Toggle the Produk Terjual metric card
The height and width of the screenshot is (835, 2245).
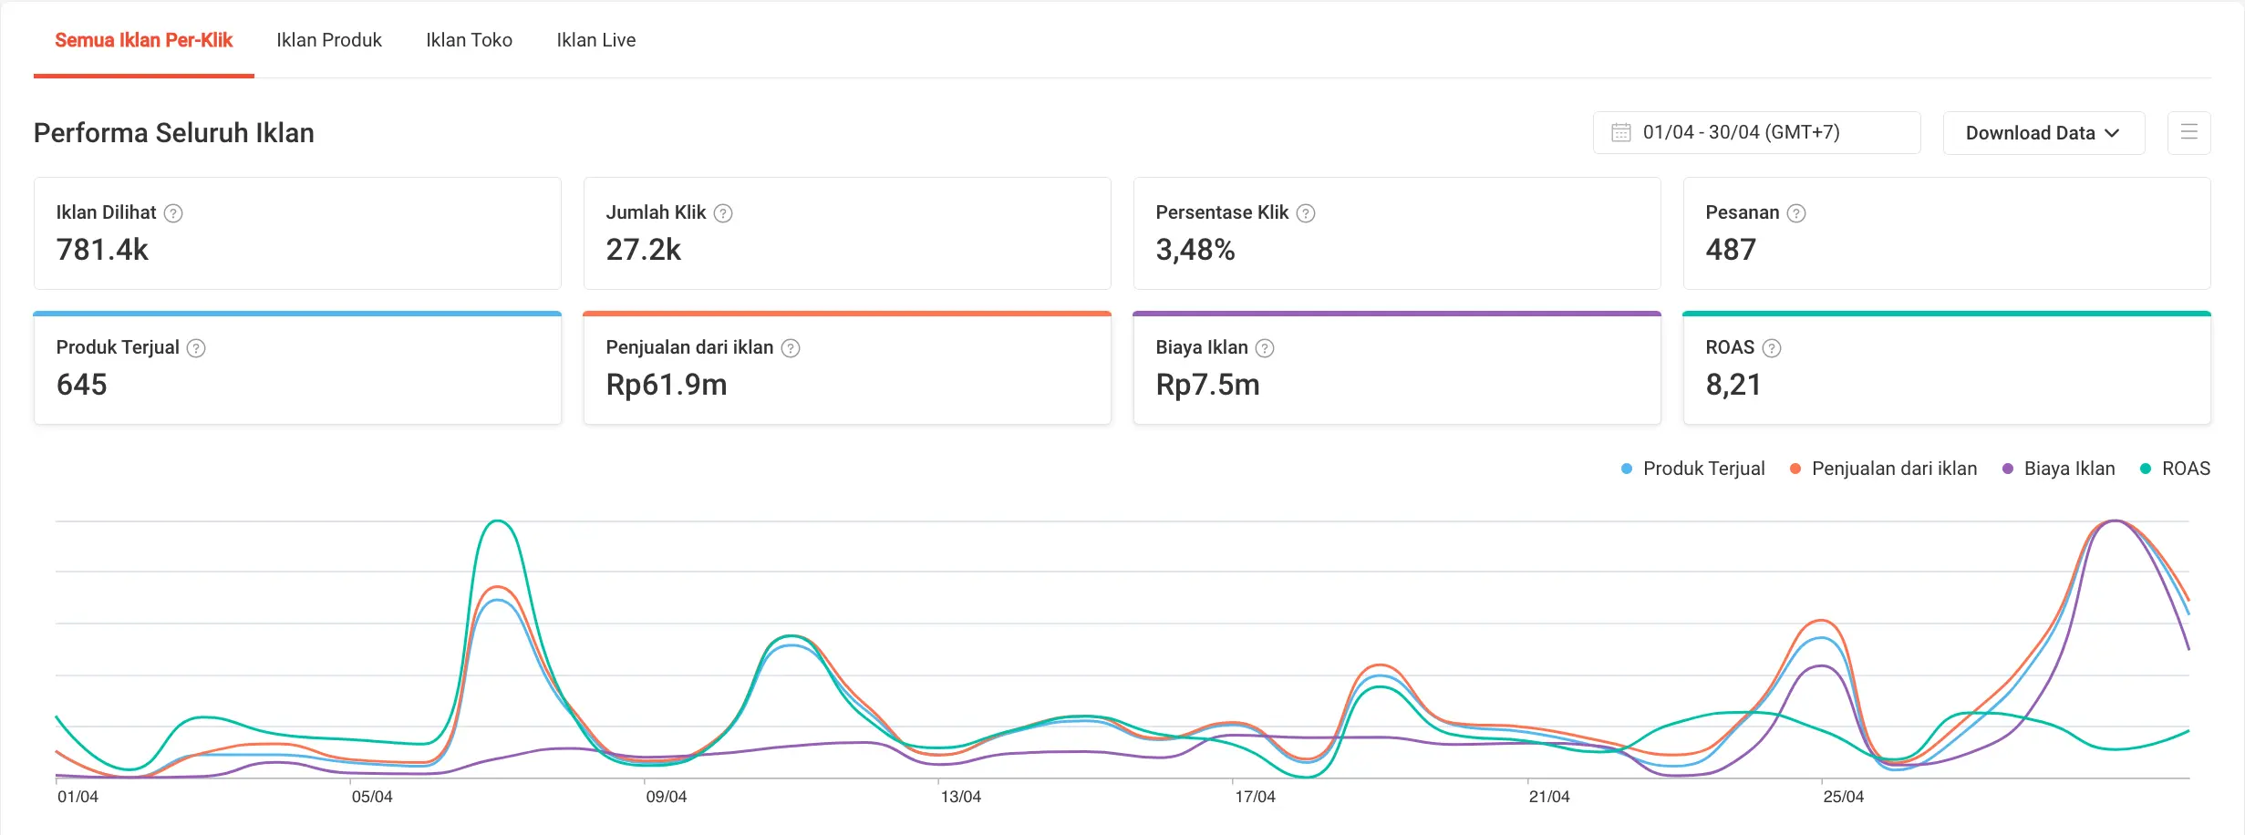coord(297,369)
